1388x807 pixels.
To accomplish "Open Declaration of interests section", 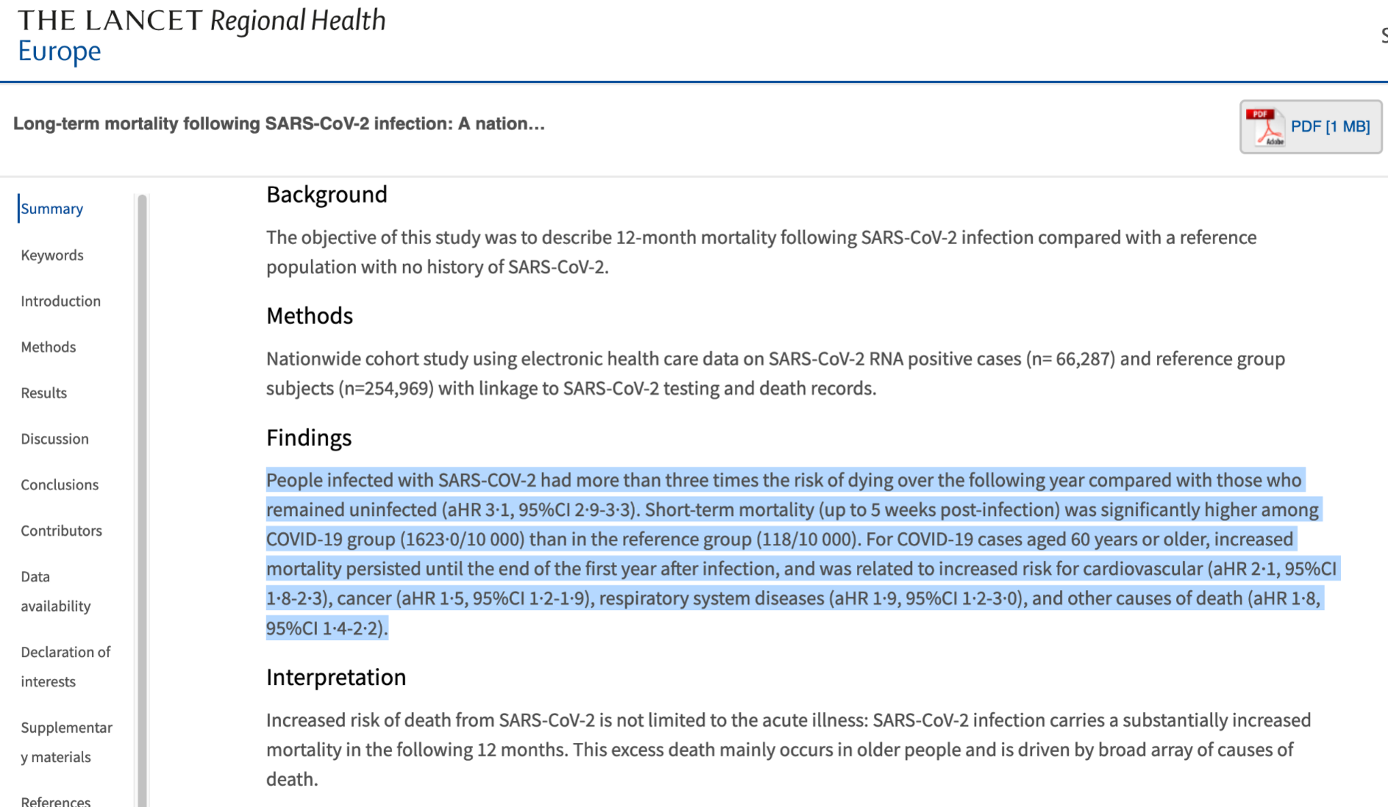I will 65,667.
